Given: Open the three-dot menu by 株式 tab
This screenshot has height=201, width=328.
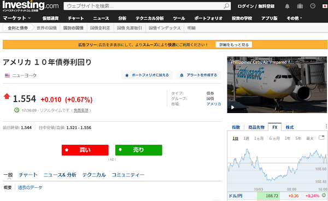Looking at the screenshot, I should pos(326,126).
